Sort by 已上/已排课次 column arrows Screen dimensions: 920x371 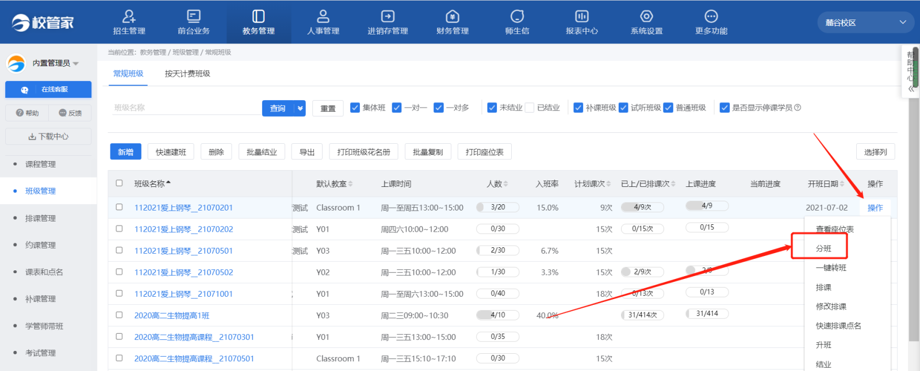(x=673, y=184)
